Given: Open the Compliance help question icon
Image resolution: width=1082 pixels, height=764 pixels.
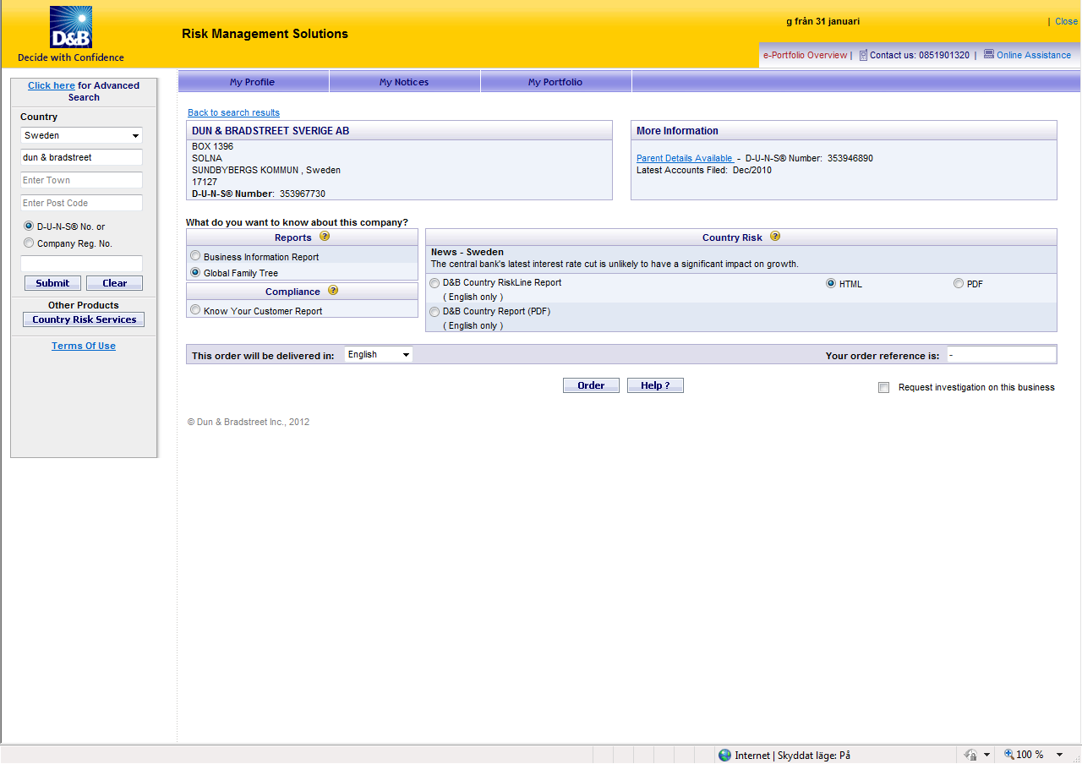Looking at the screenshot, I should point(333,291).
